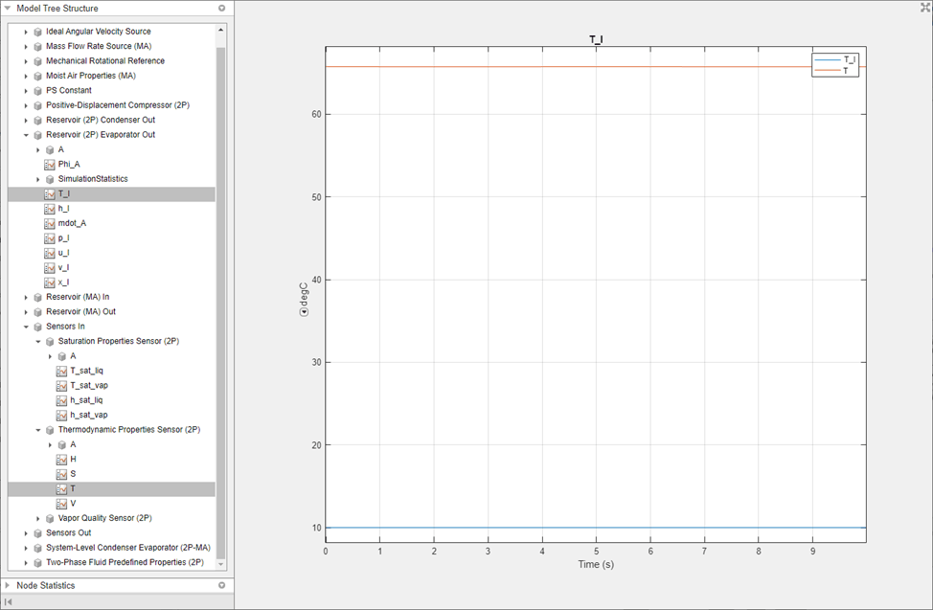
Task: Select the x_I signal in tree
Action: pos(63,282)
